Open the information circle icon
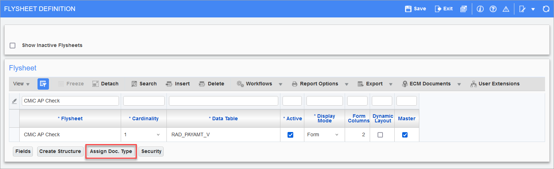This screenshot has width=554, height=169. pos(480,9)
